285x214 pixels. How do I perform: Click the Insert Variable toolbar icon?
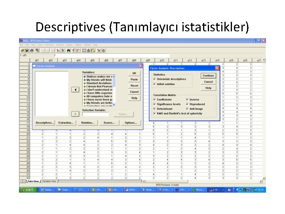tap(78, 50)
